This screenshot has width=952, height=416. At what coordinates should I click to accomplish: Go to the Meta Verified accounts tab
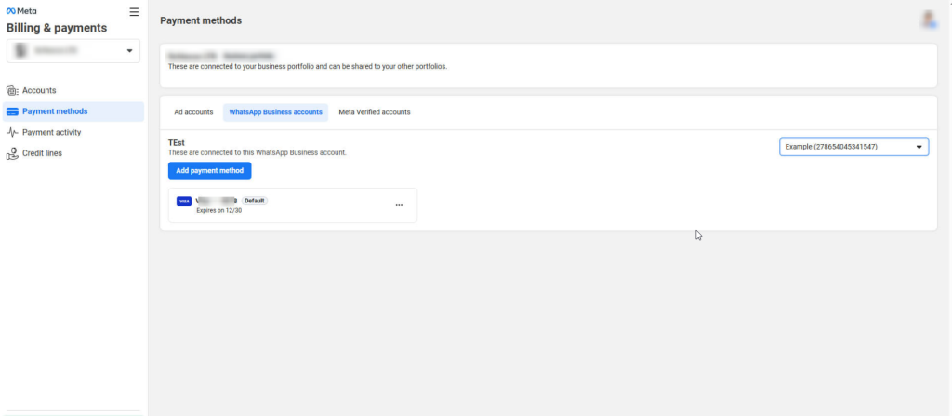pos(374,112)
